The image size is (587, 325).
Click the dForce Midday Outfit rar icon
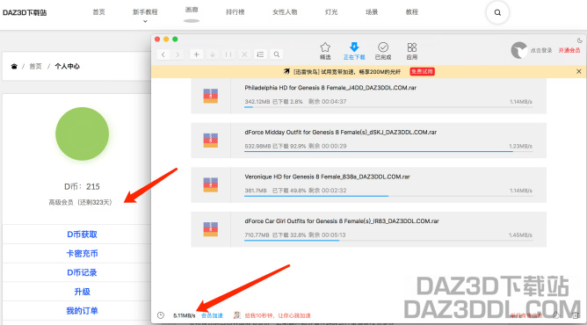210,141
